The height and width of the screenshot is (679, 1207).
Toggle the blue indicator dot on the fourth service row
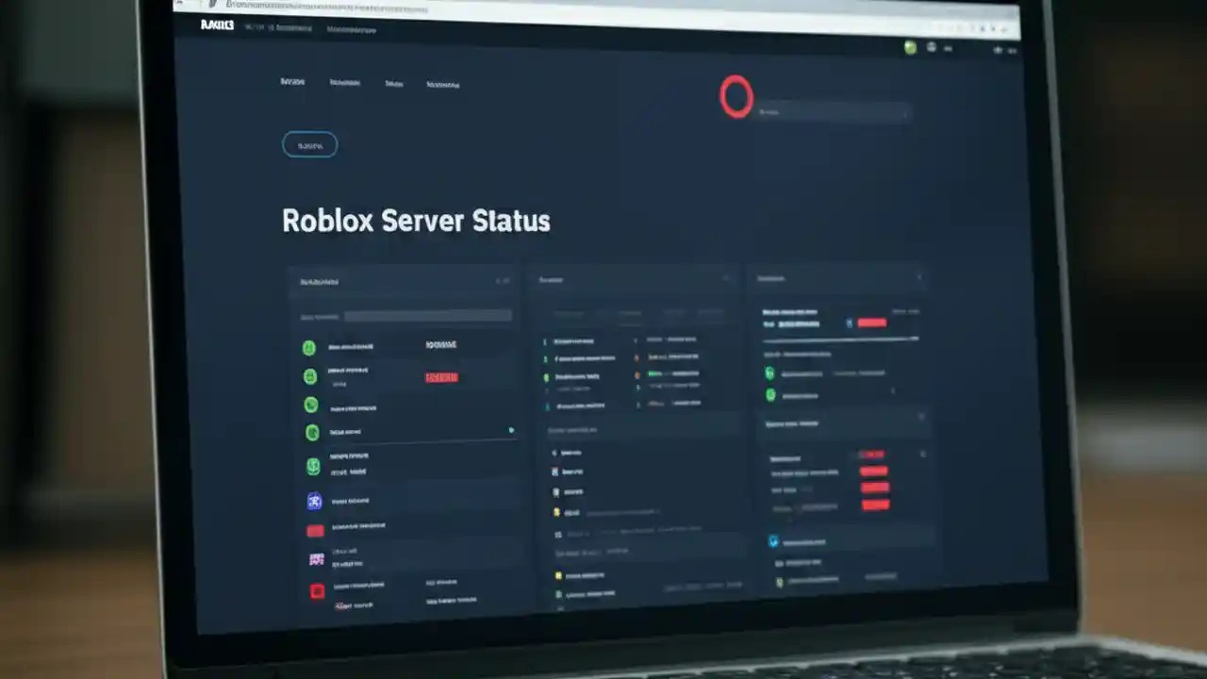tap(511, 430)
